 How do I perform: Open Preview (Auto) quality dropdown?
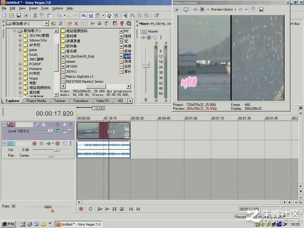click(224, 10)
